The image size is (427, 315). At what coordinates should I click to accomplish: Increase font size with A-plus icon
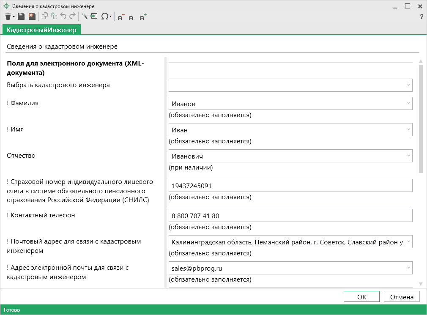coord(143,17)
